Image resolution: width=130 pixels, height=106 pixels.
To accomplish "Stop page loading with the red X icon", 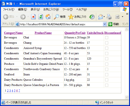I will click(x=33, y=17).
